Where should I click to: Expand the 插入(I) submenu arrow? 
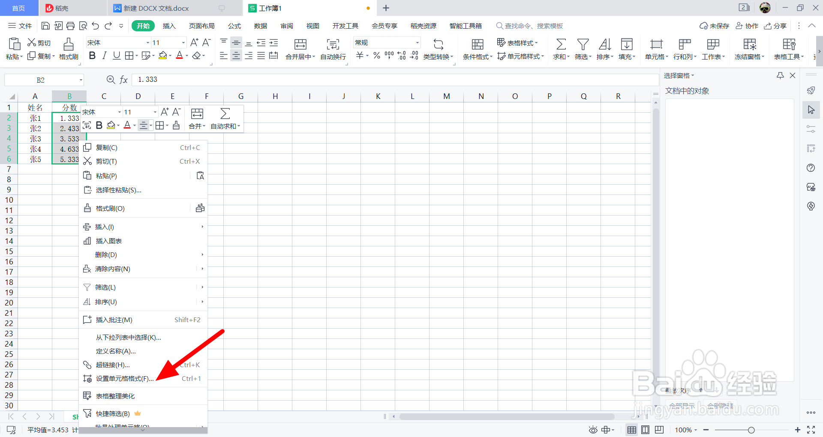[x=202, y=227]
